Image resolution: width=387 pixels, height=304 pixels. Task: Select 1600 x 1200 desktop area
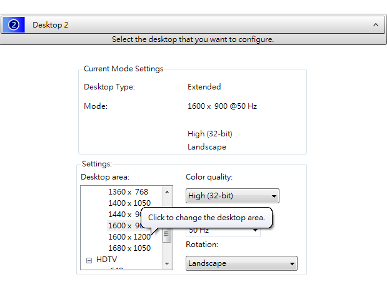point(129,237)
